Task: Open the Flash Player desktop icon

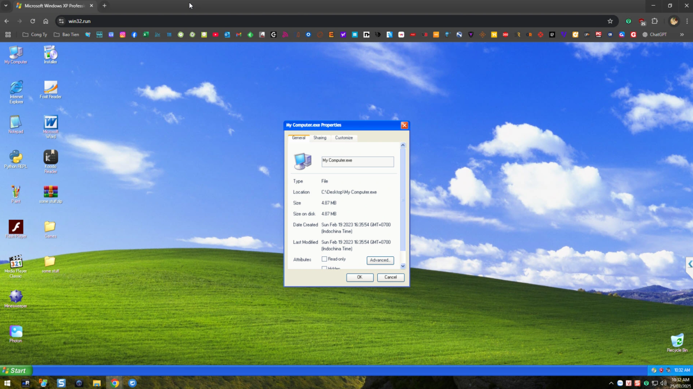Action: pos(16,229)
